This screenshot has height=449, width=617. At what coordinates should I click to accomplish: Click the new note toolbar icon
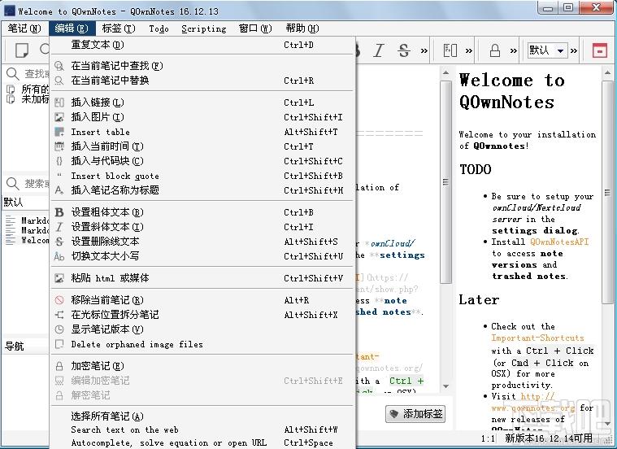point(22,50)
